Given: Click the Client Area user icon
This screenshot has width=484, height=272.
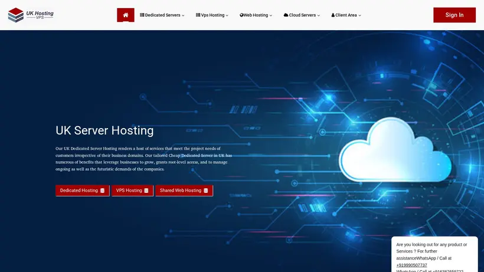Looking at the screenshot, I should [333, 15].
